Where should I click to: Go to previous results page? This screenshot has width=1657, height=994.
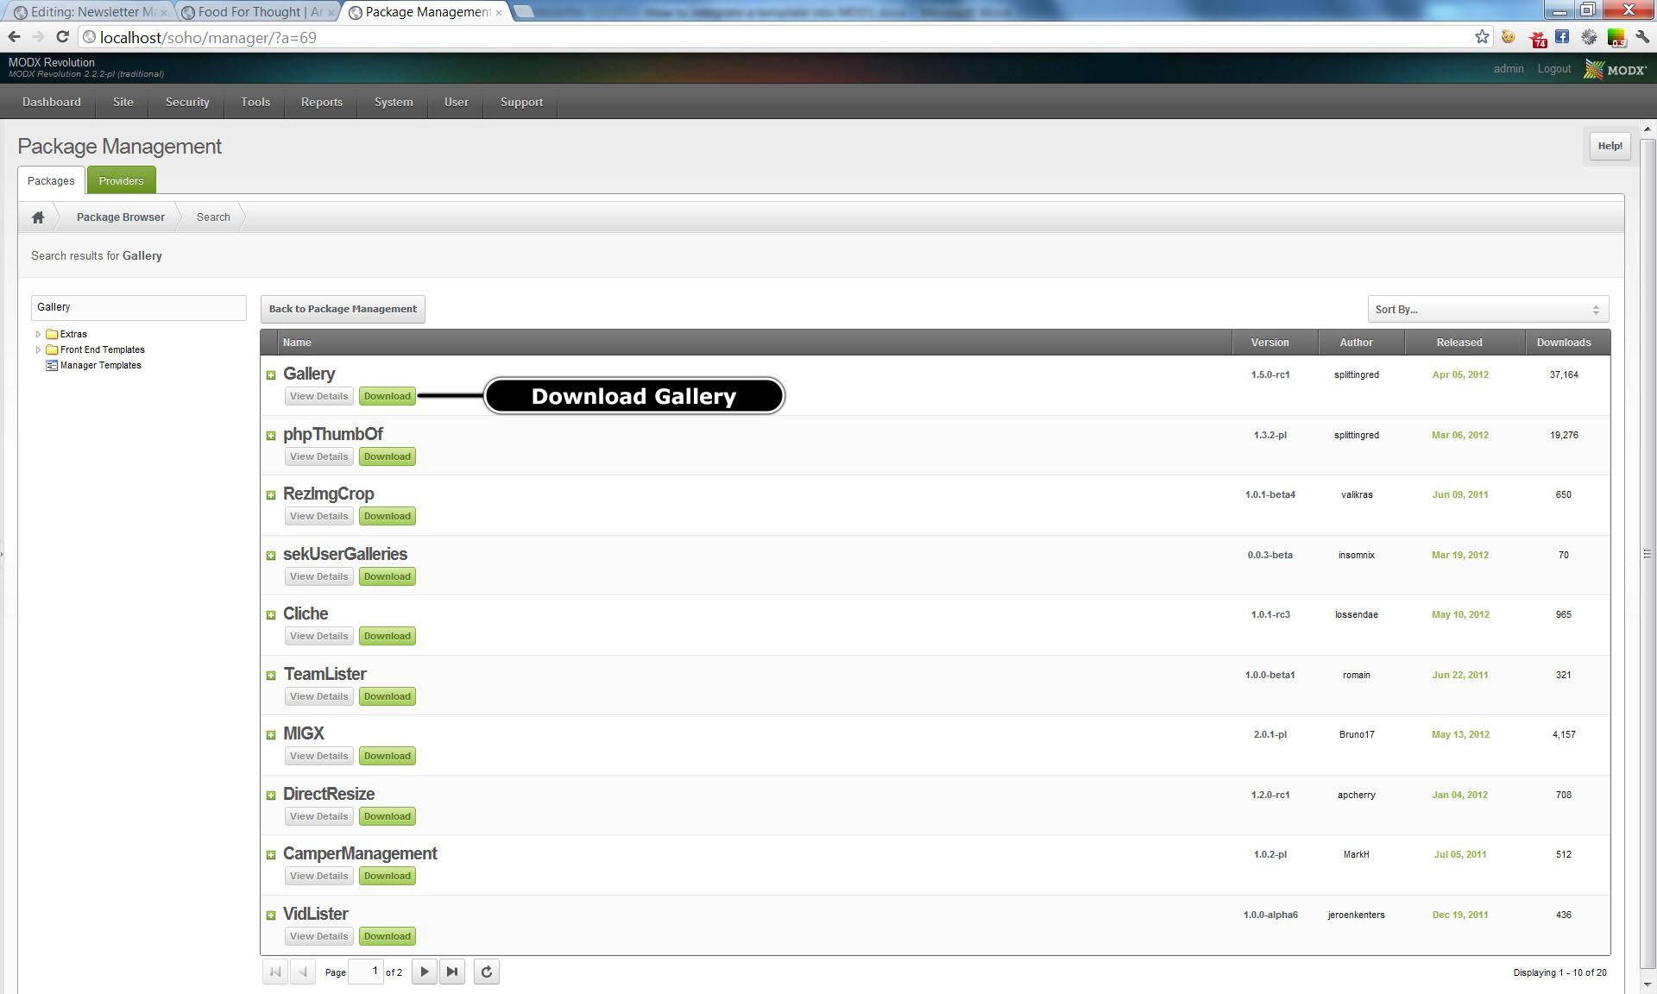pos(303,972)
